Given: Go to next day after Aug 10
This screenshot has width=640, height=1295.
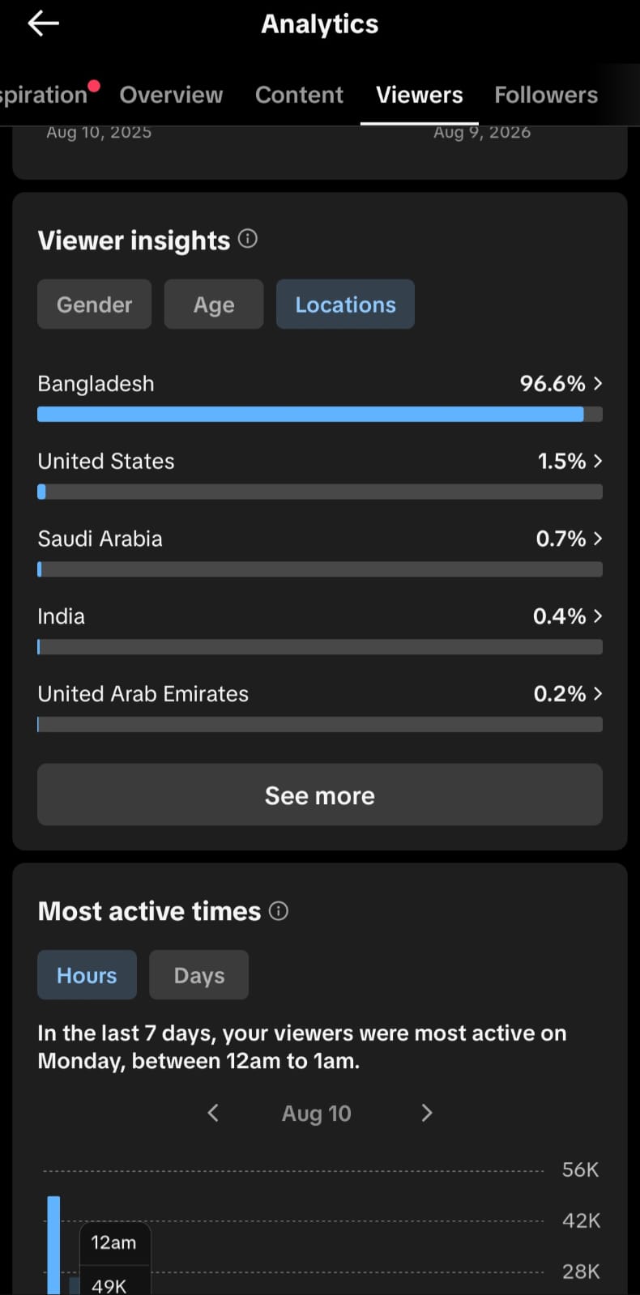Looking at the screenshot, I should pyautogui.click(x=427, y=1113).
